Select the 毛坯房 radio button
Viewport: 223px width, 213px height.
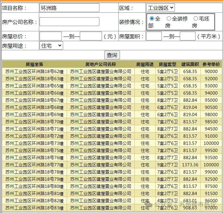click(x=196, y=19)
